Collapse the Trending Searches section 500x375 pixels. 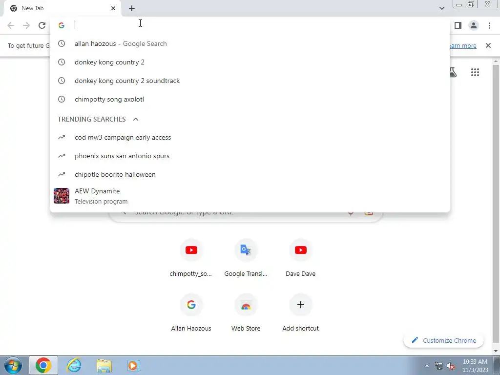tap(136, 119)
